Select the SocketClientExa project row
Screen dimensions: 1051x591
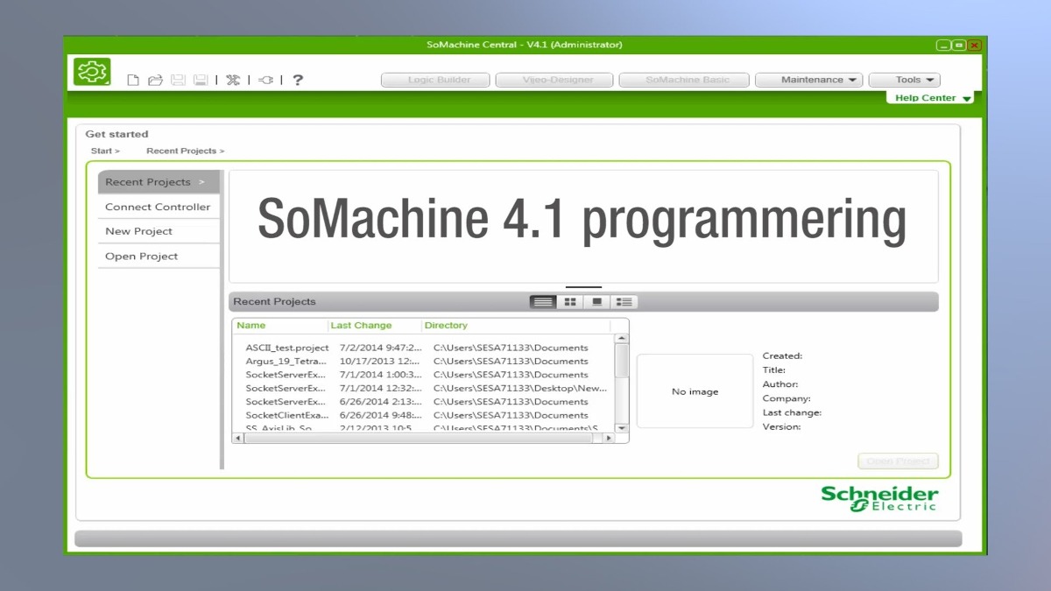424,415
